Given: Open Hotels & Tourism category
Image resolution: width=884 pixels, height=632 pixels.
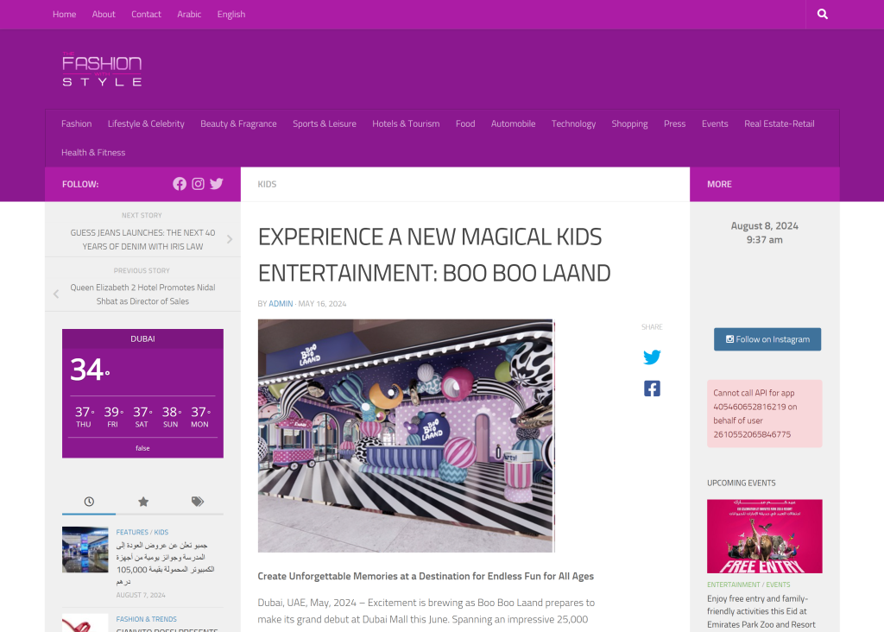Looking at the screenshot, I should pos(406,123).
